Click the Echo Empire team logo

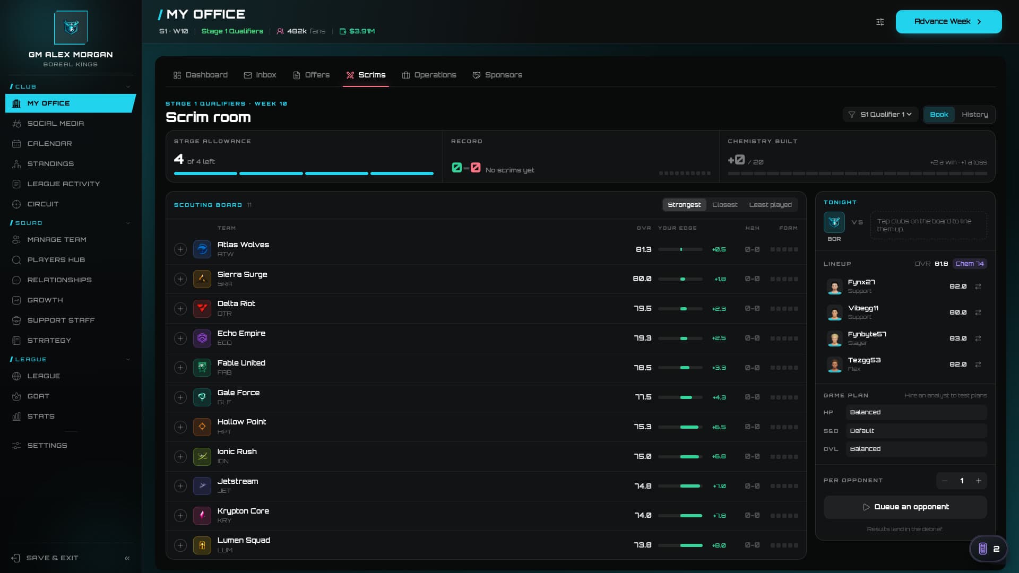(202, 338)
